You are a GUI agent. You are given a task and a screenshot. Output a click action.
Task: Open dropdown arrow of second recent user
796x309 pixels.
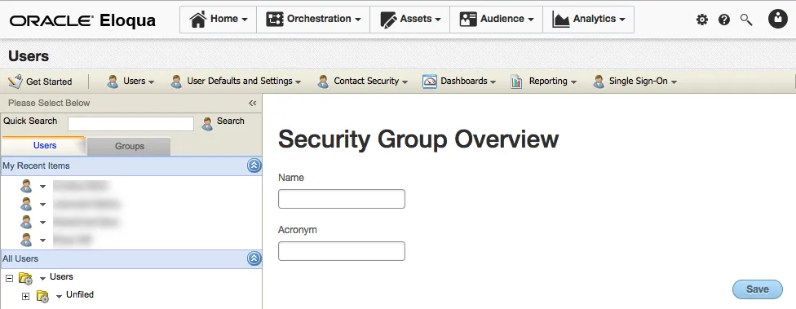pos(42,205)
